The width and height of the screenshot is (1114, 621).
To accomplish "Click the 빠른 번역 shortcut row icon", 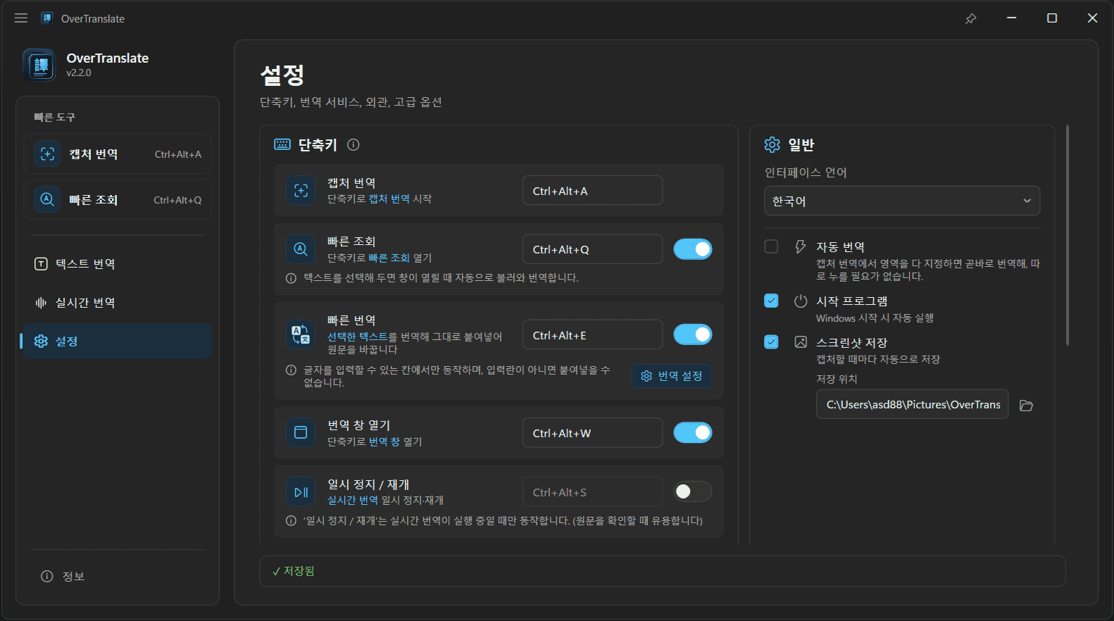I will pos(301,334).
